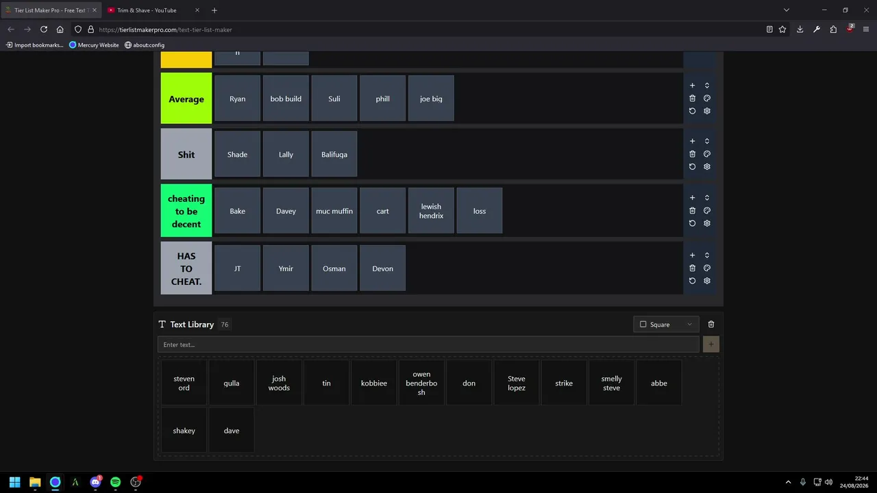Open the list all tabs dropdown
Image resolution: width=877 pixels, height=493 pixels.
click(787, 10)
